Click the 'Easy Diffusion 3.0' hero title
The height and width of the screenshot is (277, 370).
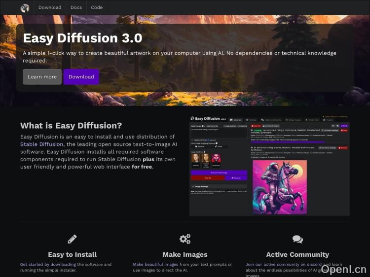[82, 38]
